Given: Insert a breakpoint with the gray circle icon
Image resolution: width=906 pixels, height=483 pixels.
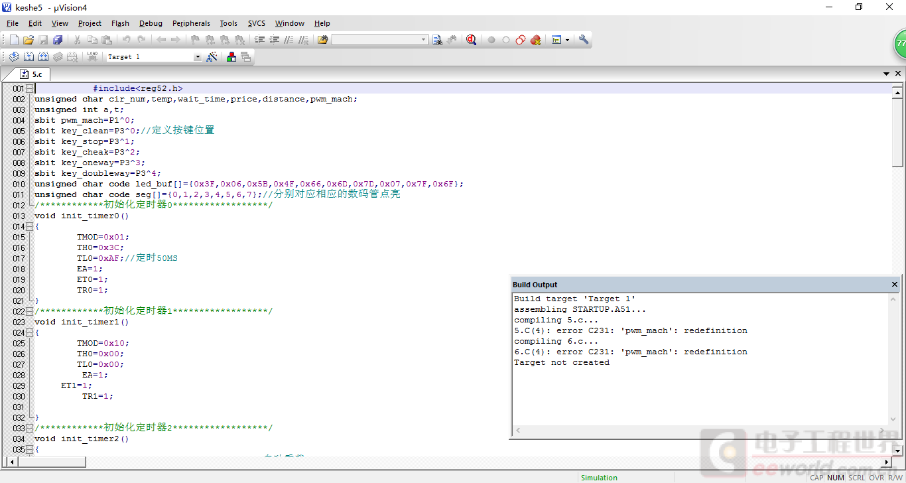Looking at the screenshot, I should pos(491,40).
